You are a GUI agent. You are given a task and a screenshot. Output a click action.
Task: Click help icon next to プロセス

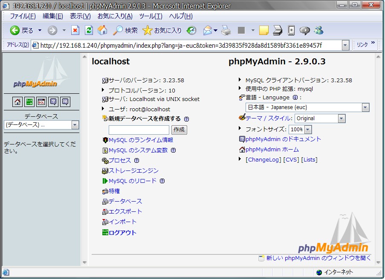tap(137, 161)
